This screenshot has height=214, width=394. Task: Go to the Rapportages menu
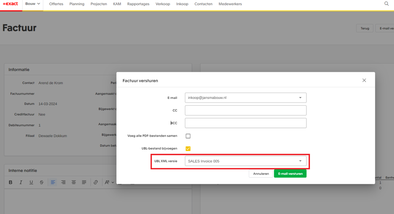(x=138, y=4)
